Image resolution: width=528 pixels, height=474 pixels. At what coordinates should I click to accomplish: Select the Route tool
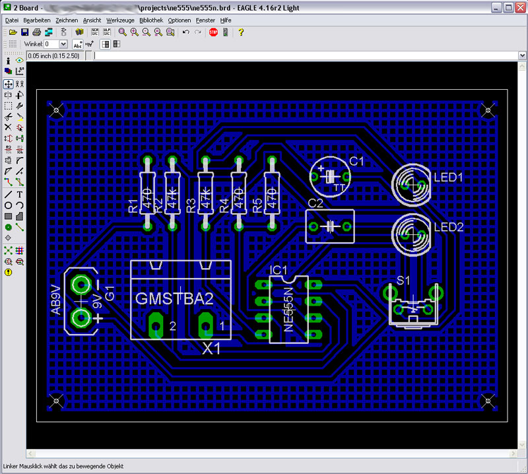point(8,182)
